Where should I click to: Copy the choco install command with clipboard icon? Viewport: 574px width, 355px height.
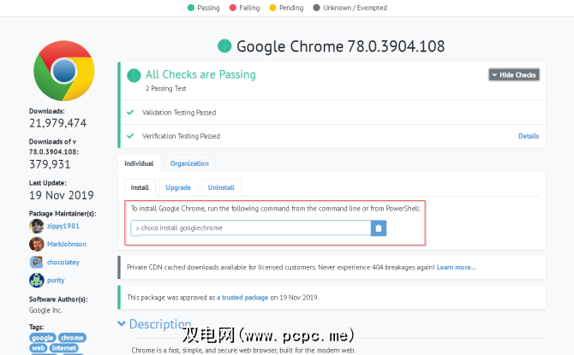coord(379,228)
